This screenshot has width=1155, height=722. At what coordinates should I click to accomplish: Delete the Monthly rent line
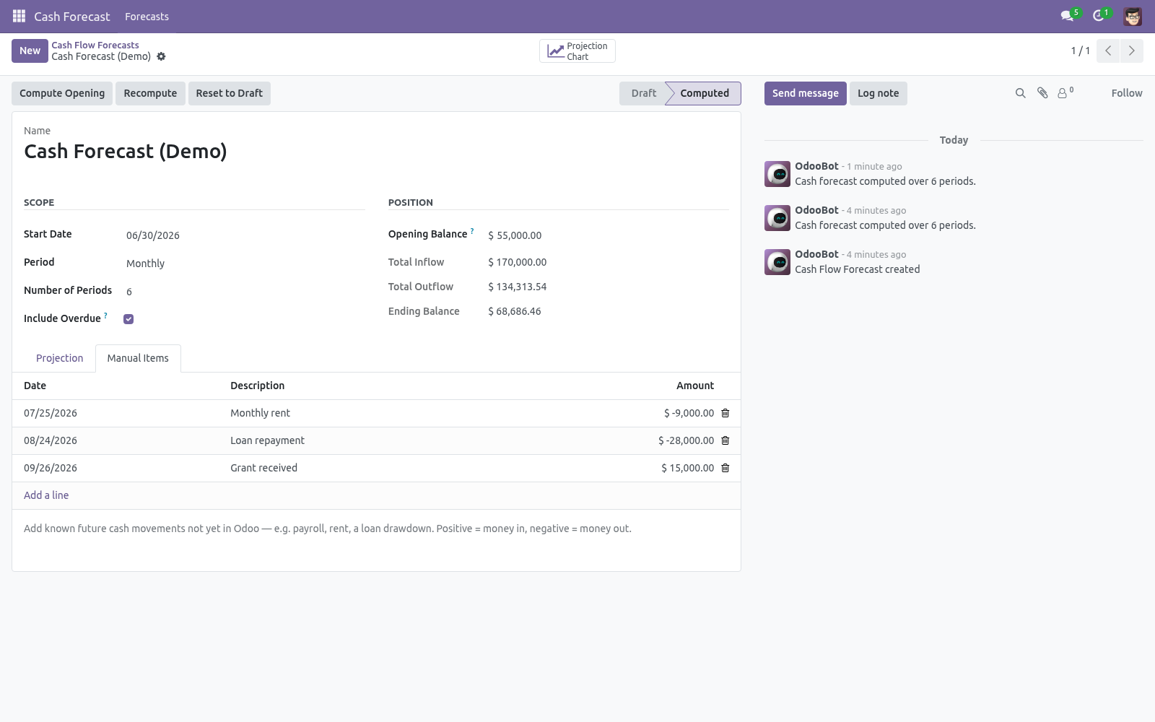(725, 413)
